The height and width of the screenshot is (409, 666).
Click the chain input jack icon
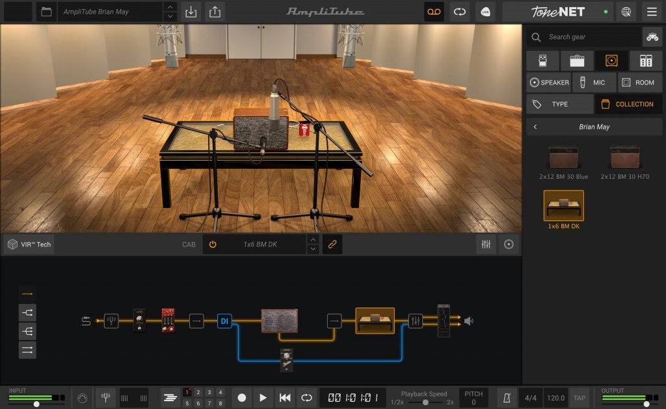(x=86, y=321)
